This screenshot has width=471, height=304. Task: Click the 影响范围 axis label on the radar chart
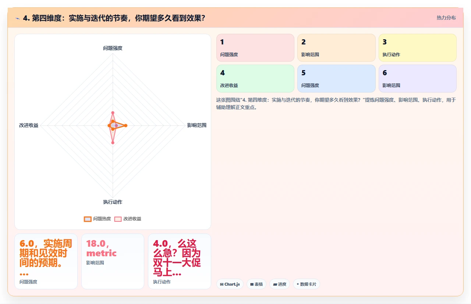pos(197,125)
